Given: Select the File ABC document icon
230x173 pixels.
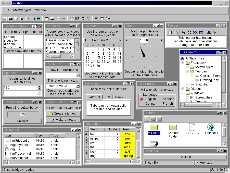Looking at the screenshot, I should [x=192, y=128].
